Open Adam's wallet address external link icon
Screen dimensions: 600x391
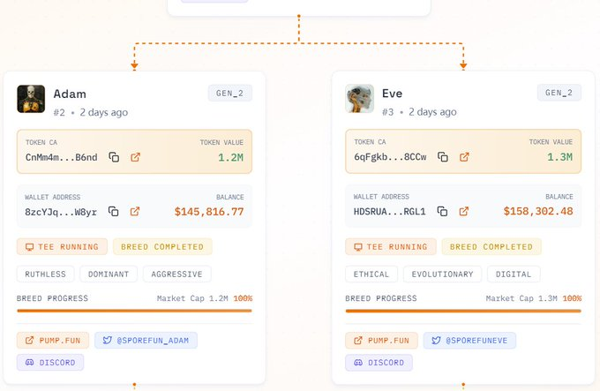(x=135, y=212)
